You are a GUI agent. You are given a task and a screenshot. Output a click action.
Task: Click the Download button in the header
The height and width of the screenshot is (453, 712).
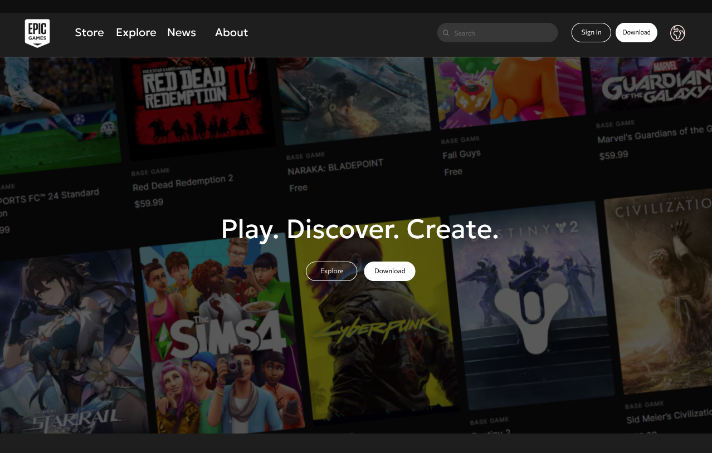(636, 33)
